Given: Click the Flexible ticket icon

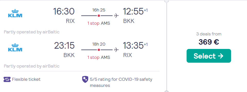Looking at the screenshot, I should pyautogui.click(x=7, y=79).
